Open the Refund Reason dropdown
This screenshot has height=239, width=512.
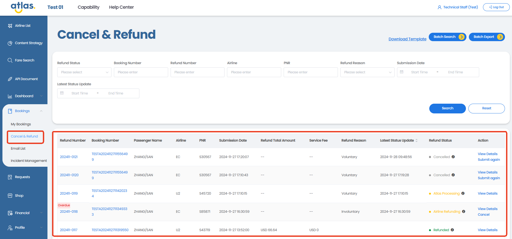coord(367,72)
